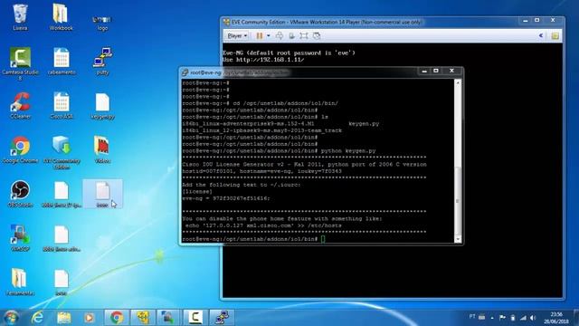This screenshot has width=579, height=326.
Task: Open network status icon in tray
Action: [523, 318]
